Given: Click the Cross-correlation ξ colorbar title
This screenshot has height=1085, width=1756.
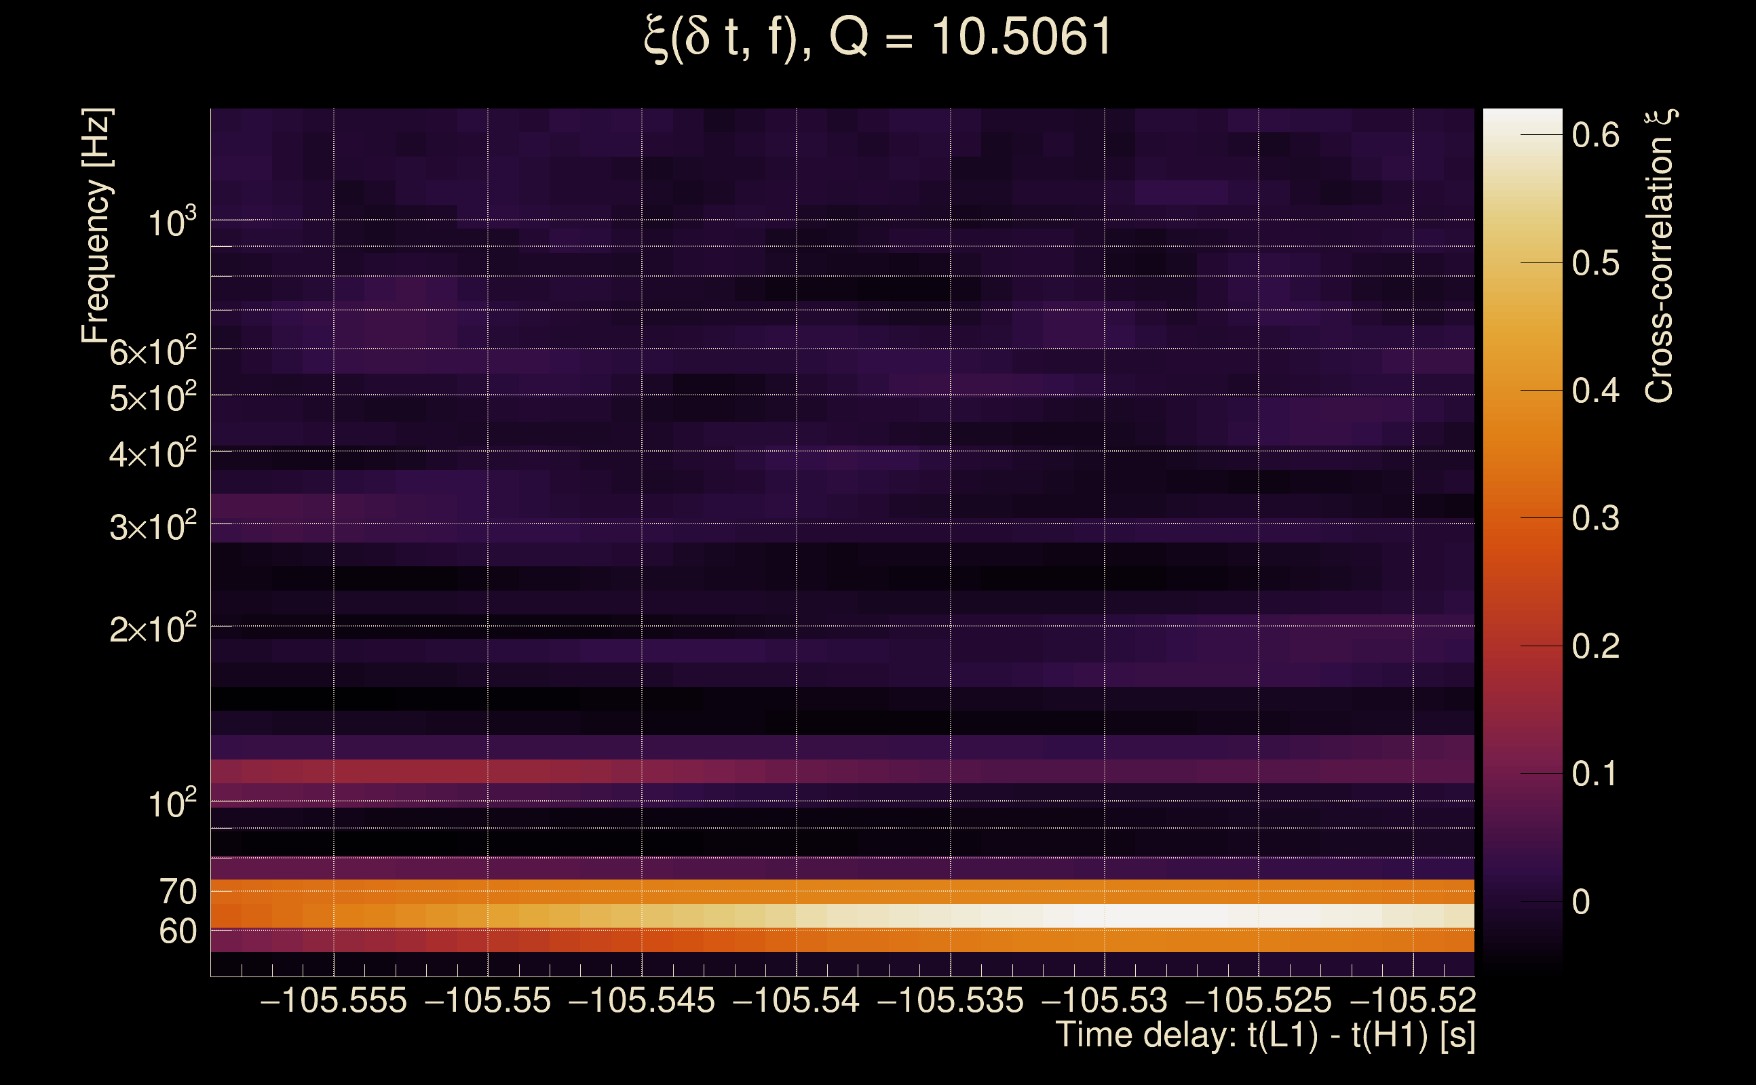Looking at the screenshot, I should 1660,256.
